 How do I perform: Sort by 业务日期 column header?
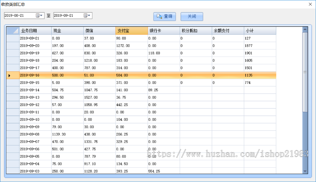tap(35, 31)
